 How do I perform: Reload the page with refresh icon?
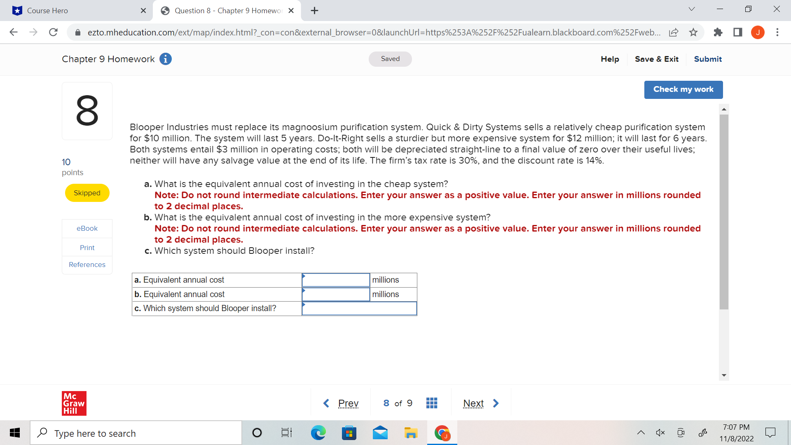click(x=53, y=32)
